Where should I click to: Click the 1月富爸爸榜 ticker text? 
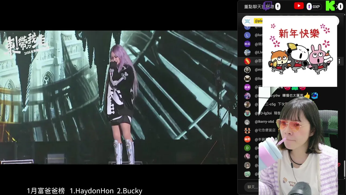pyautogui.click(x=46, y=191)
